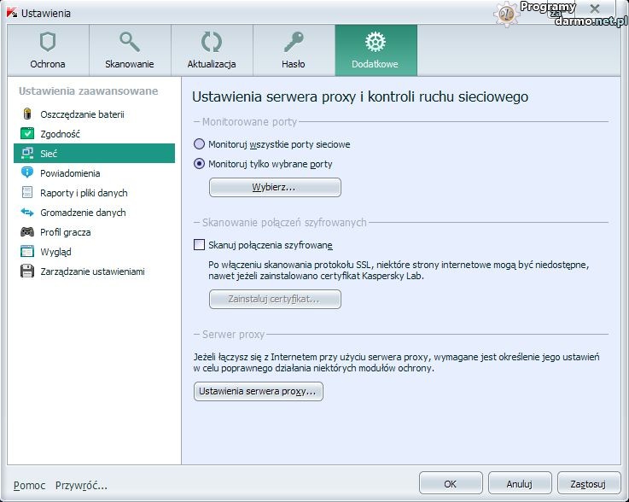Click the battery icon beside Oszczędzanie baterii

pyautogui.click(x=27, y=114)
